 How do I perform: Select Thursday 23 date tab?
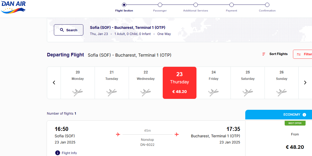180,83
